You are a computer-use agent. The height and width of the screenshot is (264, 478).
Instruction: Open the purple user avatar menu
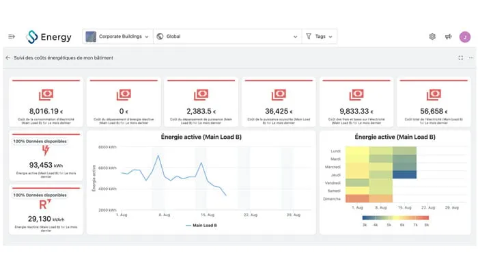(x=465, y=37)
